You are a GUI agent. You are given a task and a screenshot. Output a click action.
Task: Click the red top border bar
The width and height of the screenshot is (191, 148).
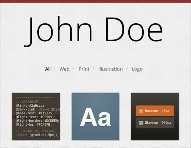(95, 1)
